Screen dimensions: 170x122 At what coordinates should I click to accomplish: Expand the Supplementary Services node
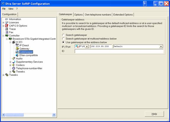pyautogui.click(x=10, y=62)
